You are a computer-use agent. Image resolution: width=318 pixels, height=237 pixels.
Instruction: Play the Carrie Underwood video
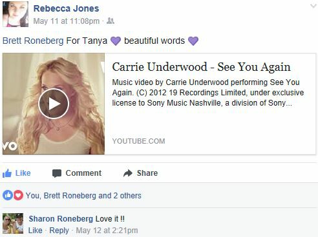point(54,104)
